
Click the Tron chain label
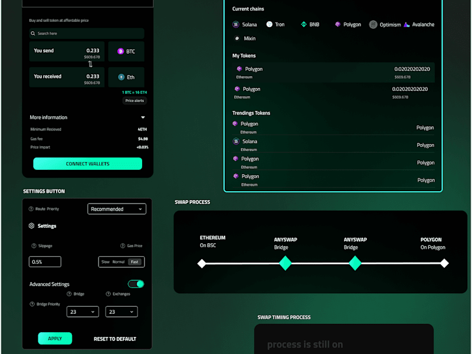[x=280, y=24]
